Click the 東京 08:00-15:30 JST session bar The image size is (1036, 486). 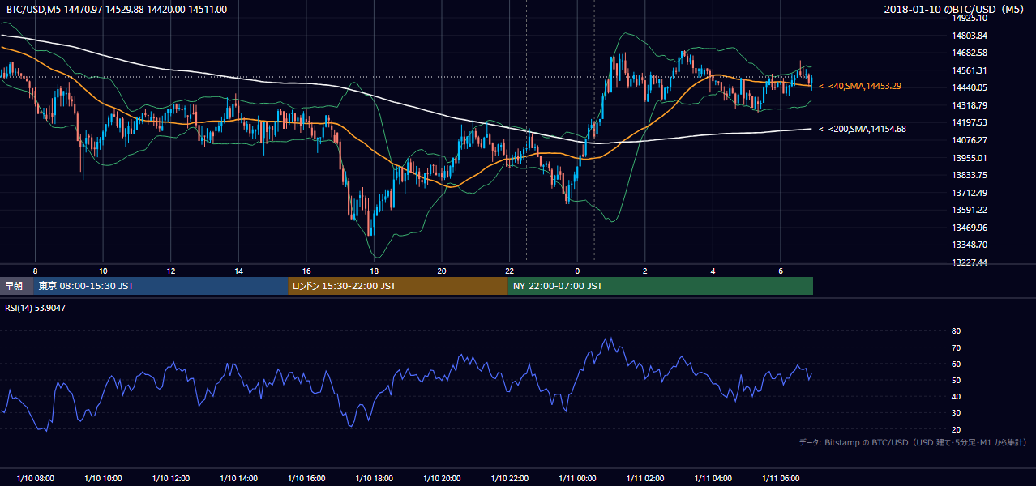161,286
